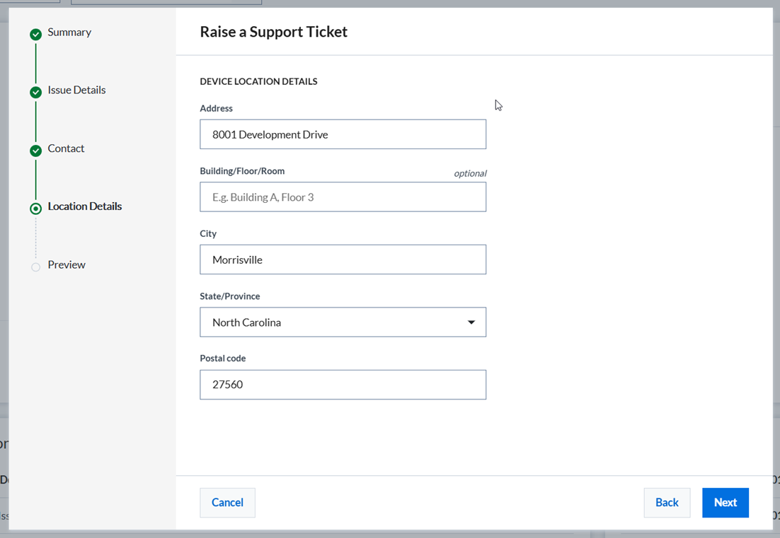Viewport: 780px width, 538px height.
Task: Click the Contact step checkmark icon
Action: pyautogui.click(x=35, y=151)
